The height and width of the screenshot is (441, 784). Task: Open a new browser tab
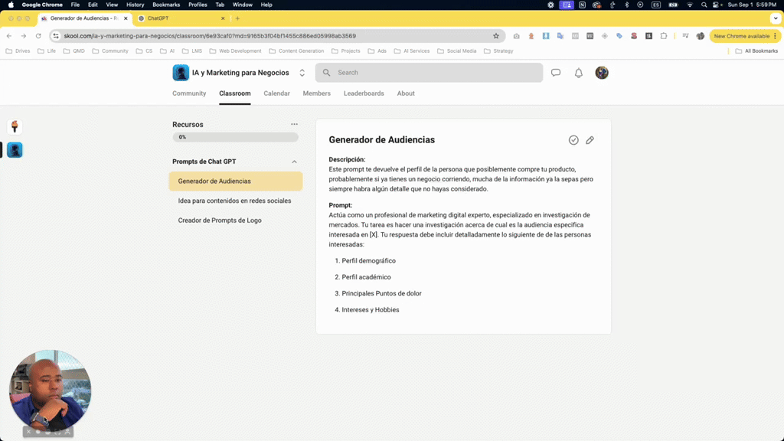click(x=237, y=18)
